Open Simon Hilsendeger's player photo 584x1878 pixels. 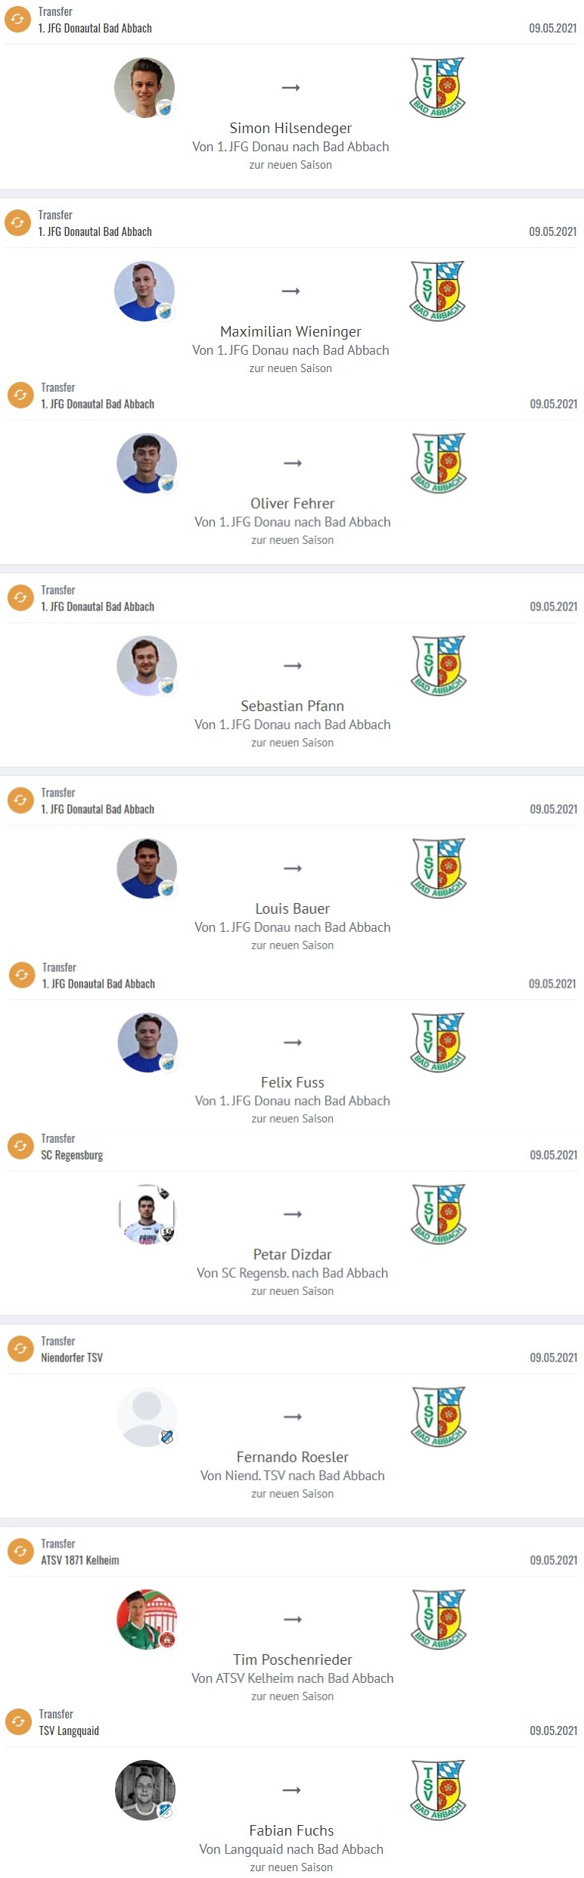(x=144, y=88)
